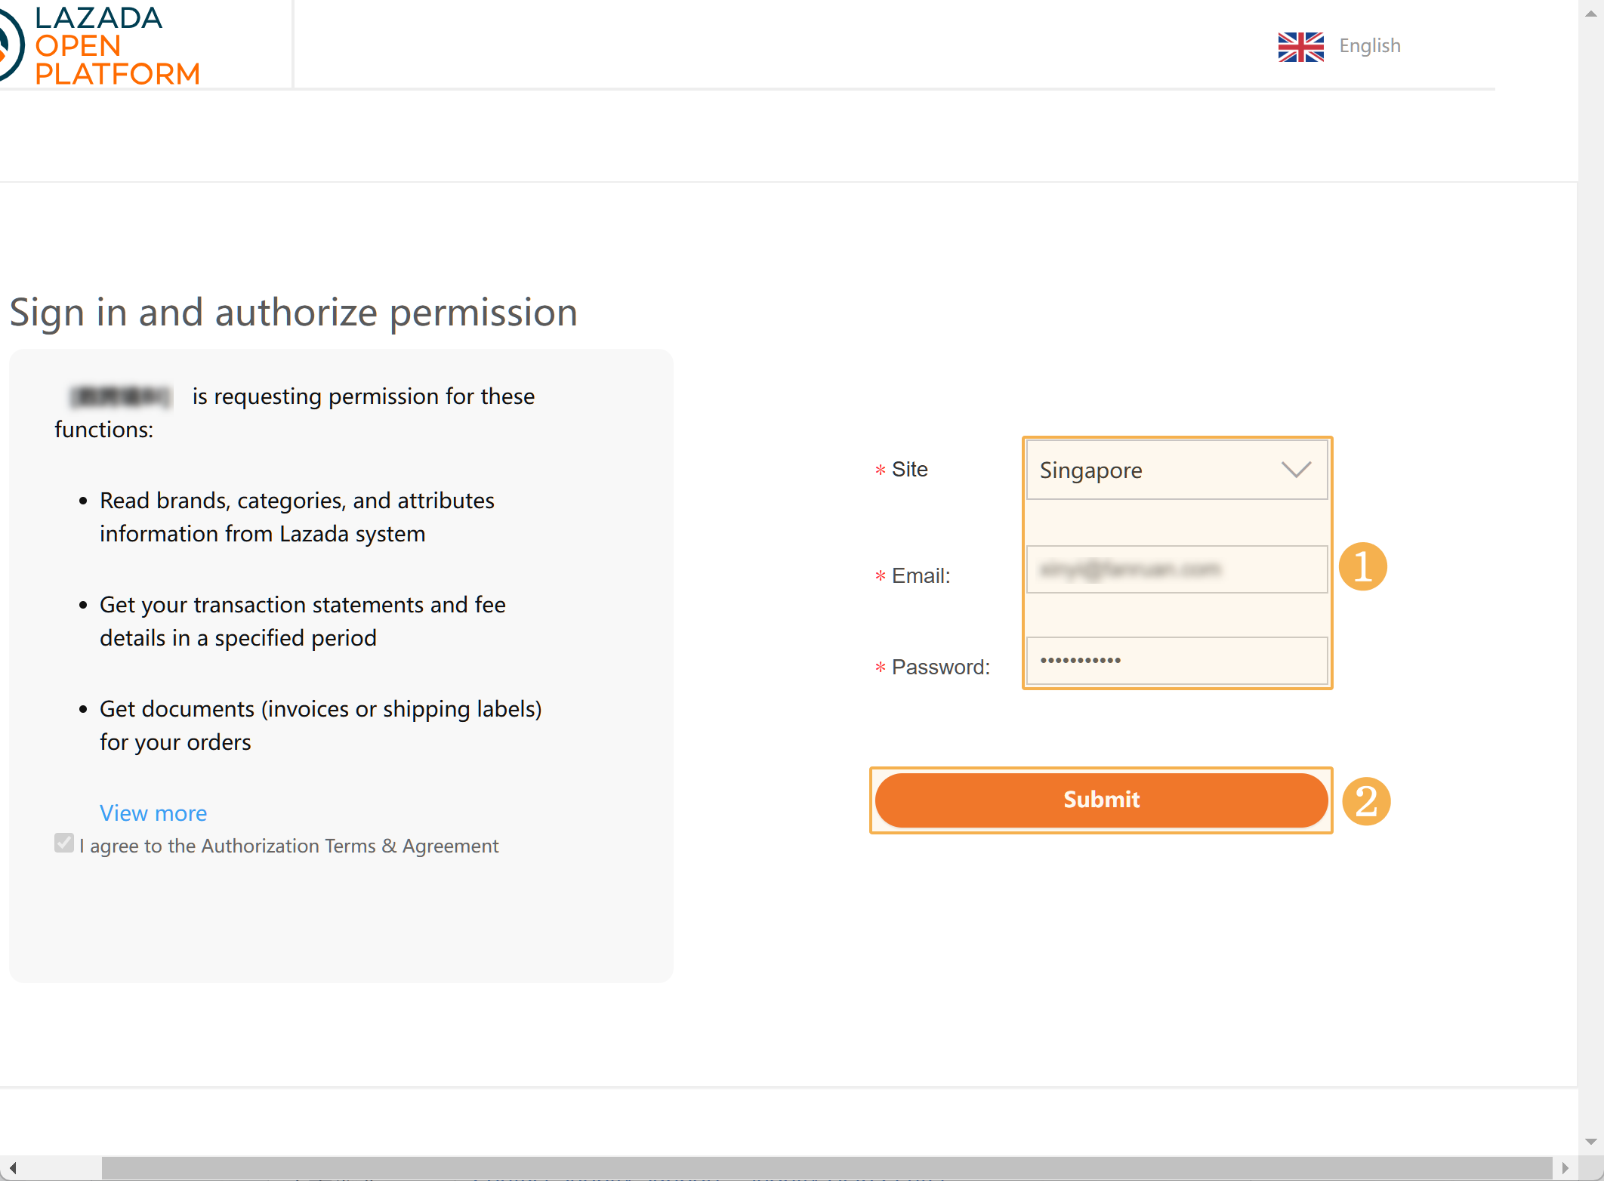Click the View more link
Screen dimensions: 1604x1181
[153, 813]
